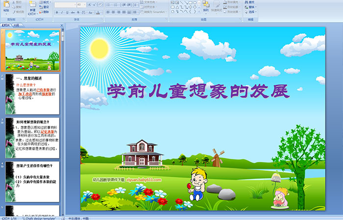Toggle Strikethrough (abc) formatting
The image size is (343, 220).
click(x=73, y=12)
